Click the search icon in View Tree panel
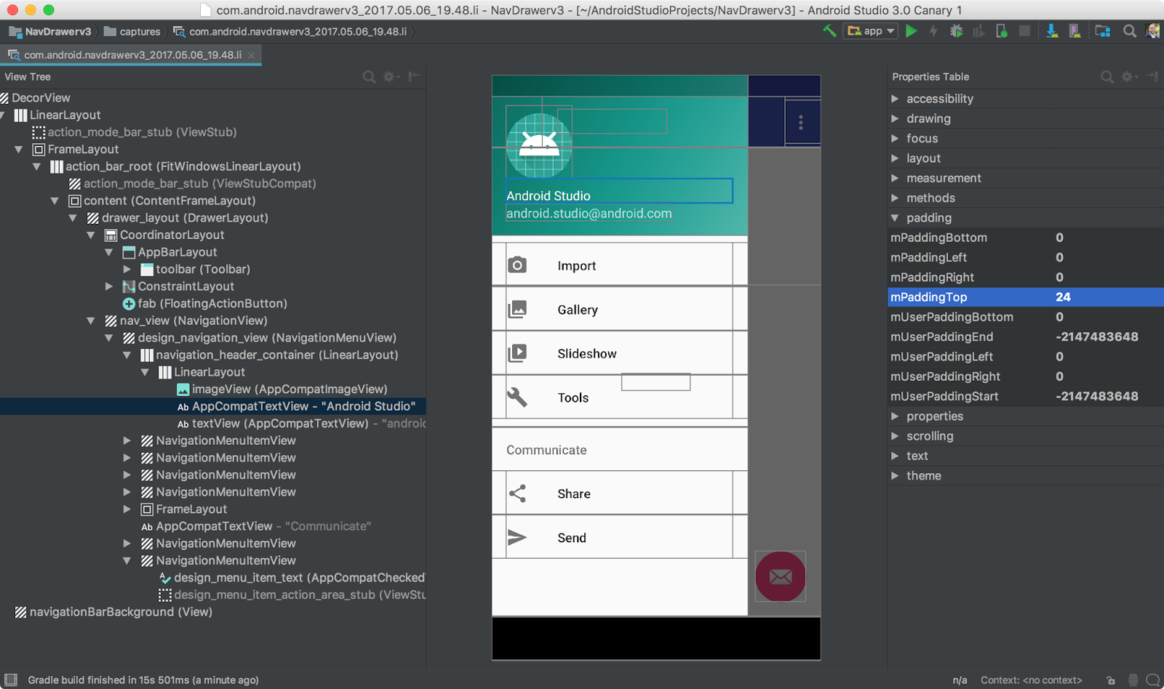Screen dimensions: 1164x689 (x=369, y=77)
